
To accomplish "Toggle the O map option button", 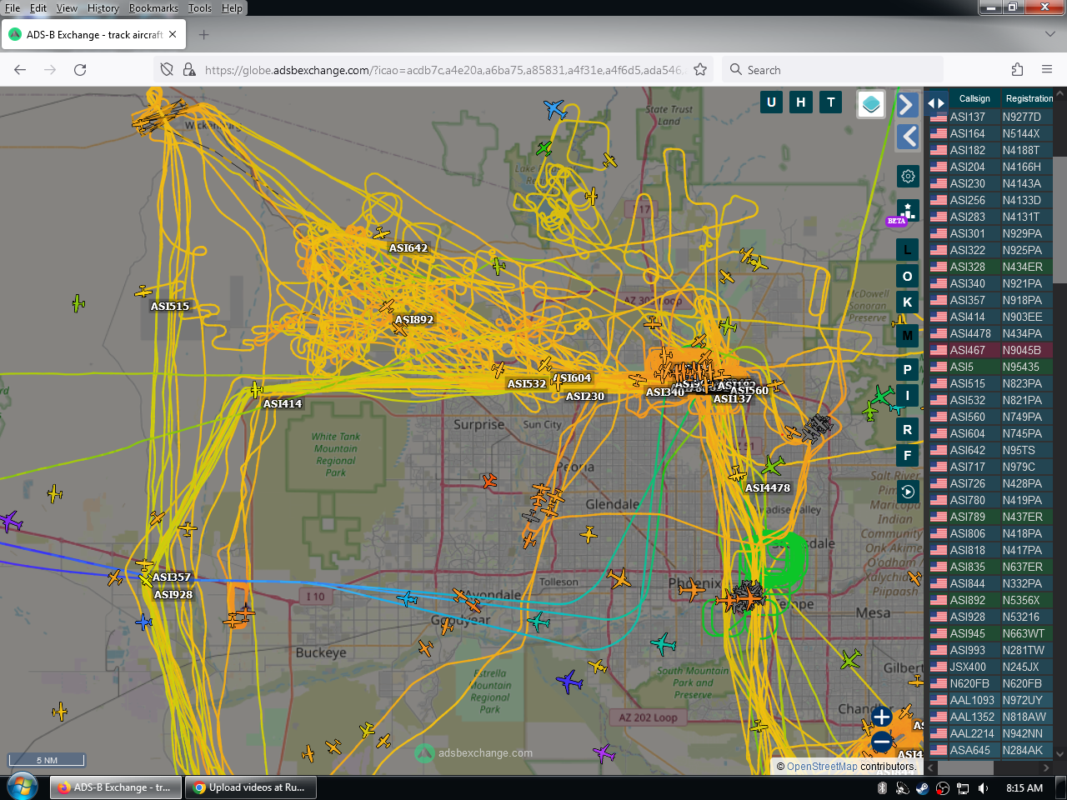I will pos(908,276).
